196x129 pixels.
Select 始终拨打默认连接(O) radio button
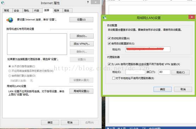coord(10,76)
